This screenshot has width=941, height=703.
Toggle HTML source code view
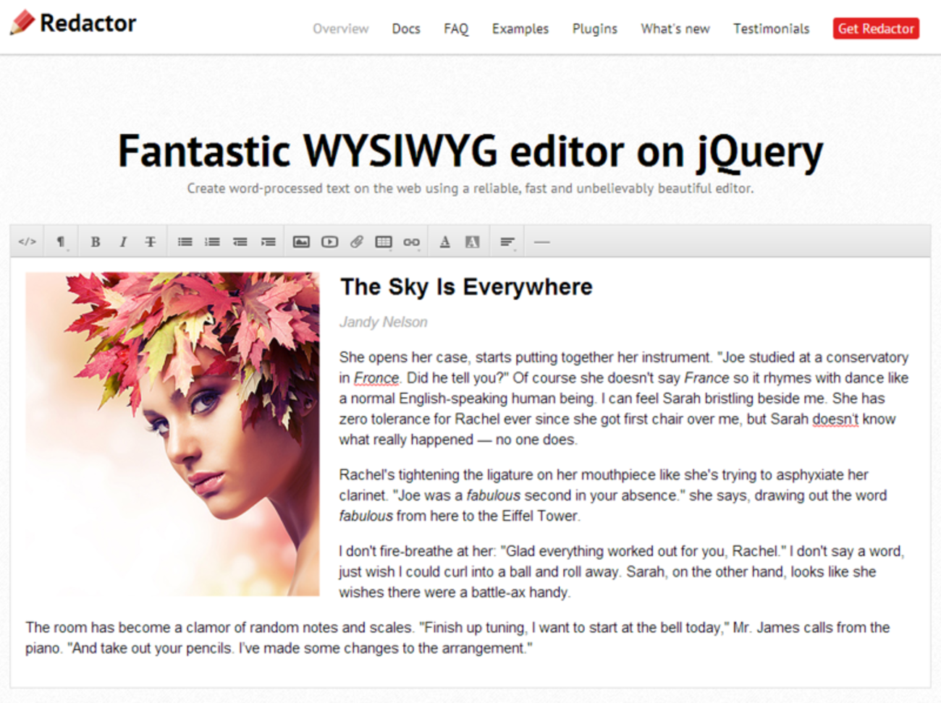click(28, 242)
